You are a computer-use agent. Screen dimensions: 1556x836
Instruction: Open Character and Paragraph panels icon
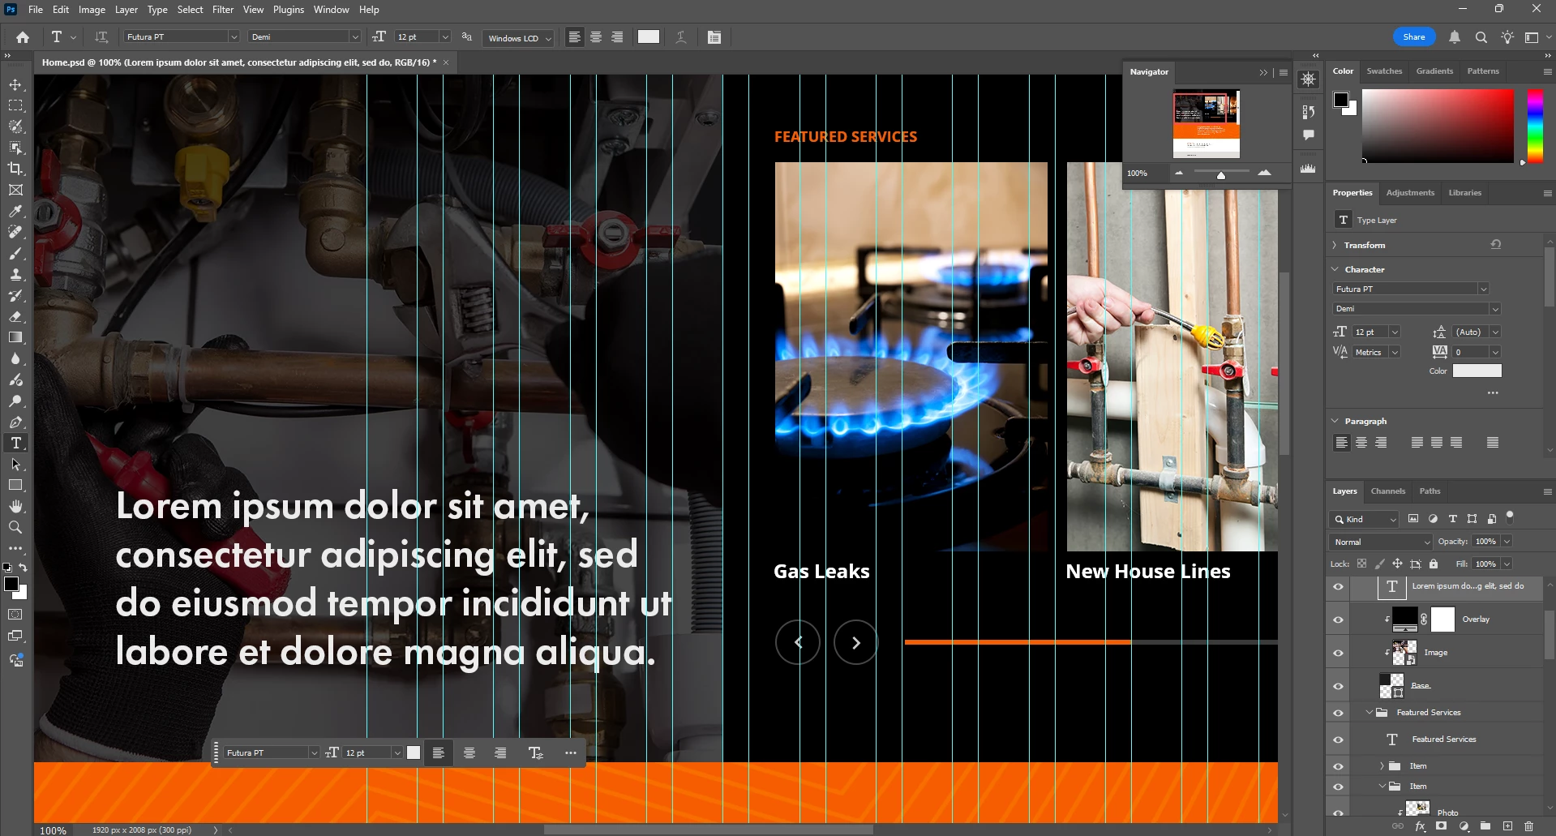point(714,36)
